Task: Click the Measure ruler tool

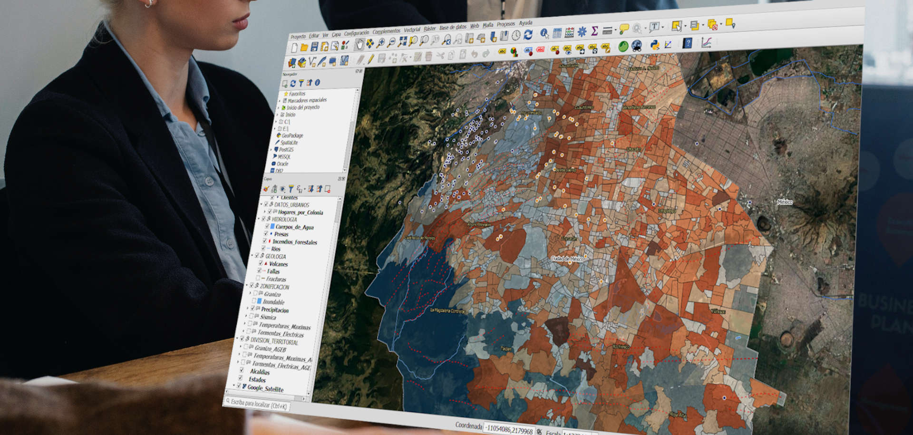Action: (607, 30)
